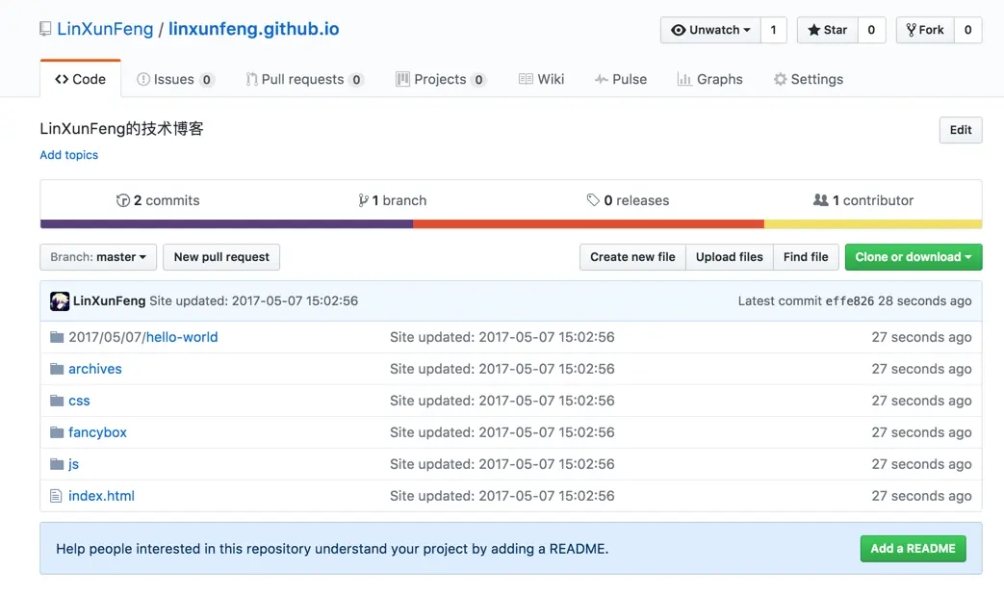Open the commit message in the css row

[x=502, y=401]
